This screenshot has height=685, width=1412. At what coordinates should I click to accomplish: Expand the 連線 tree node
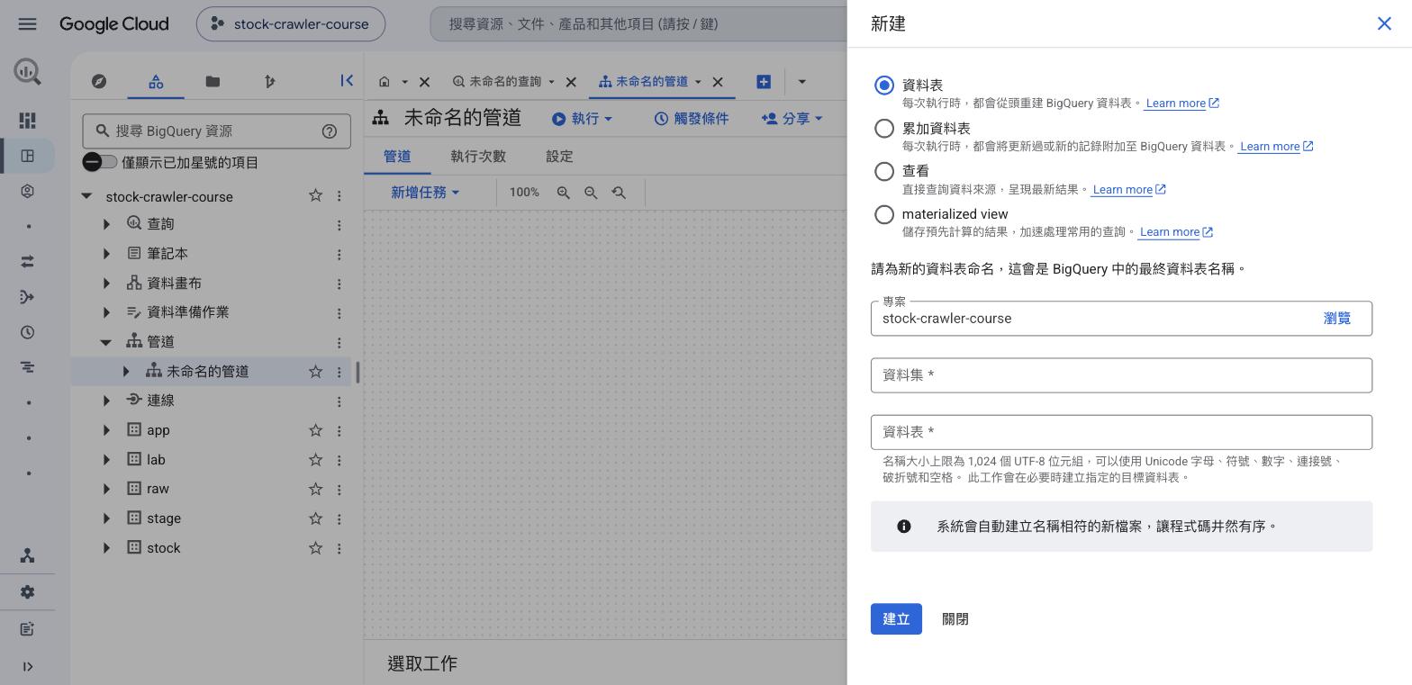coord(106,401)
